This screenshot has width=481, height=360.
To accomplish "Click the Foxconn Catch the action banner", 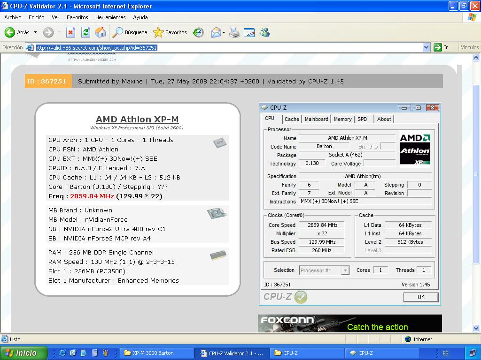I will (349, 323).
